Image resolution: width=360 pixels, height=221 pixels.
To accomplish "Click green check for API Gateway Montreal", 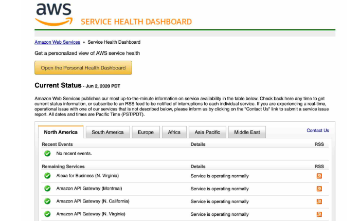I will tap(47, 189).
